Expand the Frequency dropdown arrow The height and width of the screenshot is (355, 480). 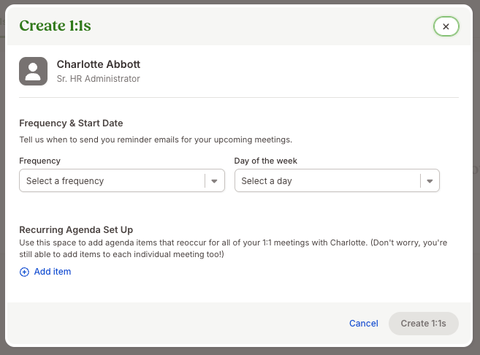point(214,181)
